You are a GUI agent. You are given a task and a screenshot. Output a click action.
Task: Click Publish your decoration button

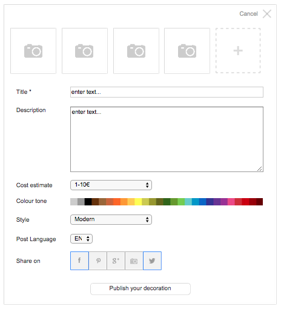coord(140,288)
